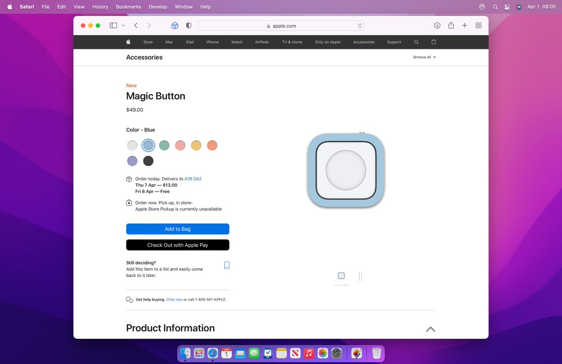This screenshot has height=364, width=562.
Task: Select the blue color swatch
Action: coord(148,145)
